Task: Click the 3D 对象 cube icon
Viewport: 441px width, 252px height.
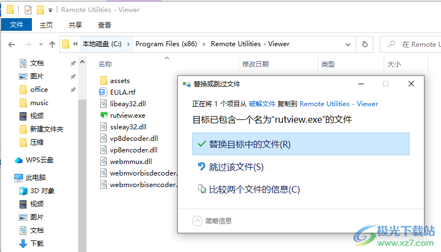Action: 23,191
